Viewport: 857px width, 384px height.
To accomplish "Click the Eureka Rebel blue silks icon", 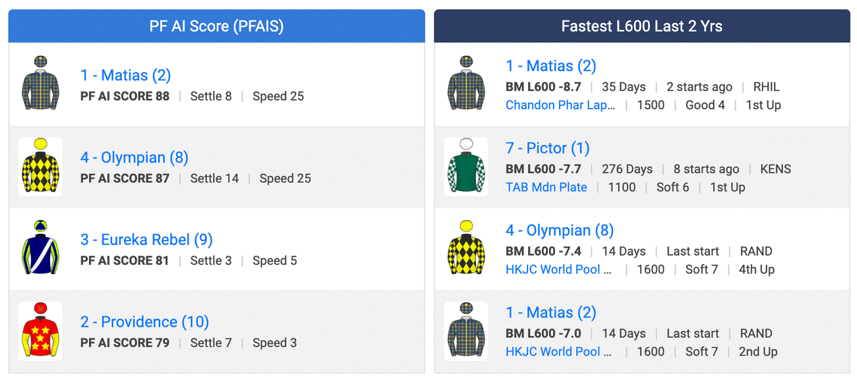I will tap(40, 249).
